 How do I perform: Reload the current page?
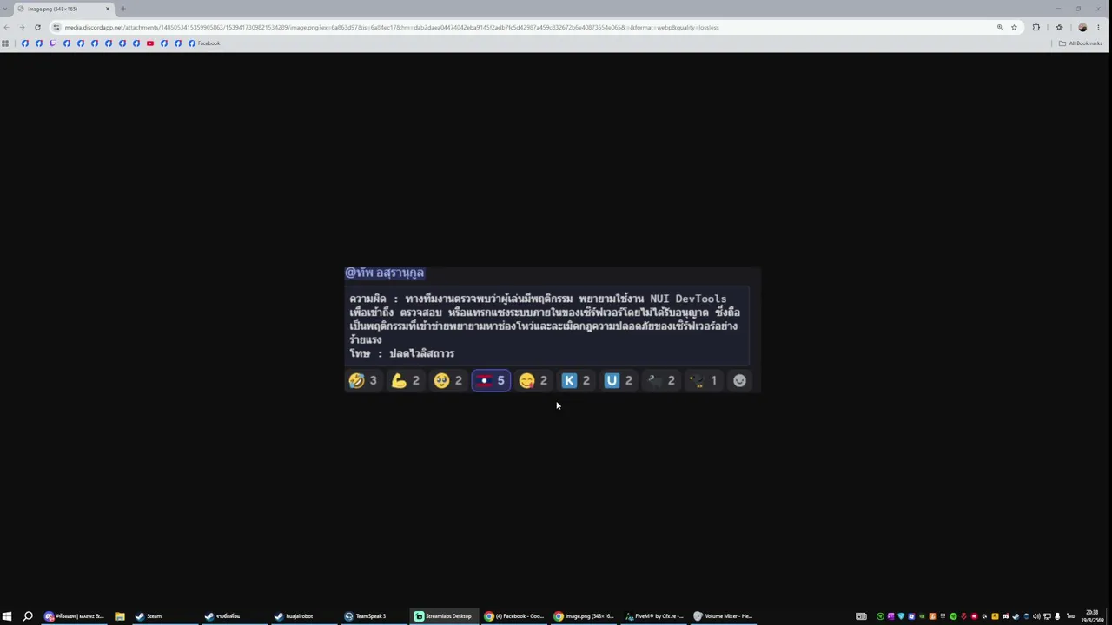point(37,27)
